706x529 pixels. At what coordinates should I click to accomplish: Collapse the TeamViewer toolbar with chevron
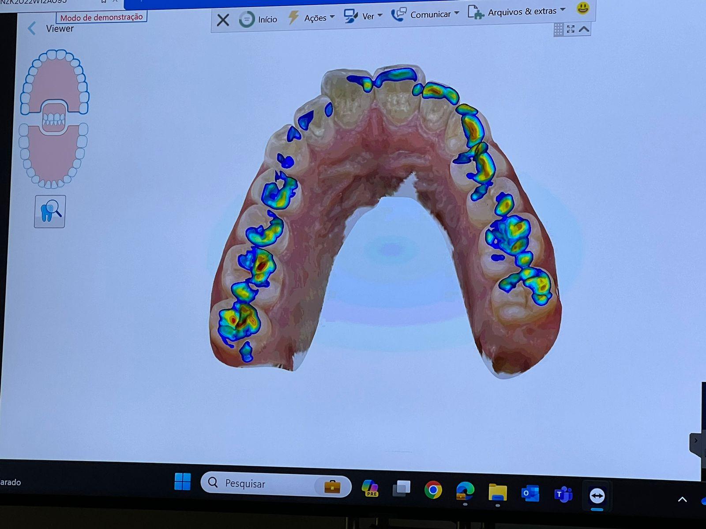(584, 29)
